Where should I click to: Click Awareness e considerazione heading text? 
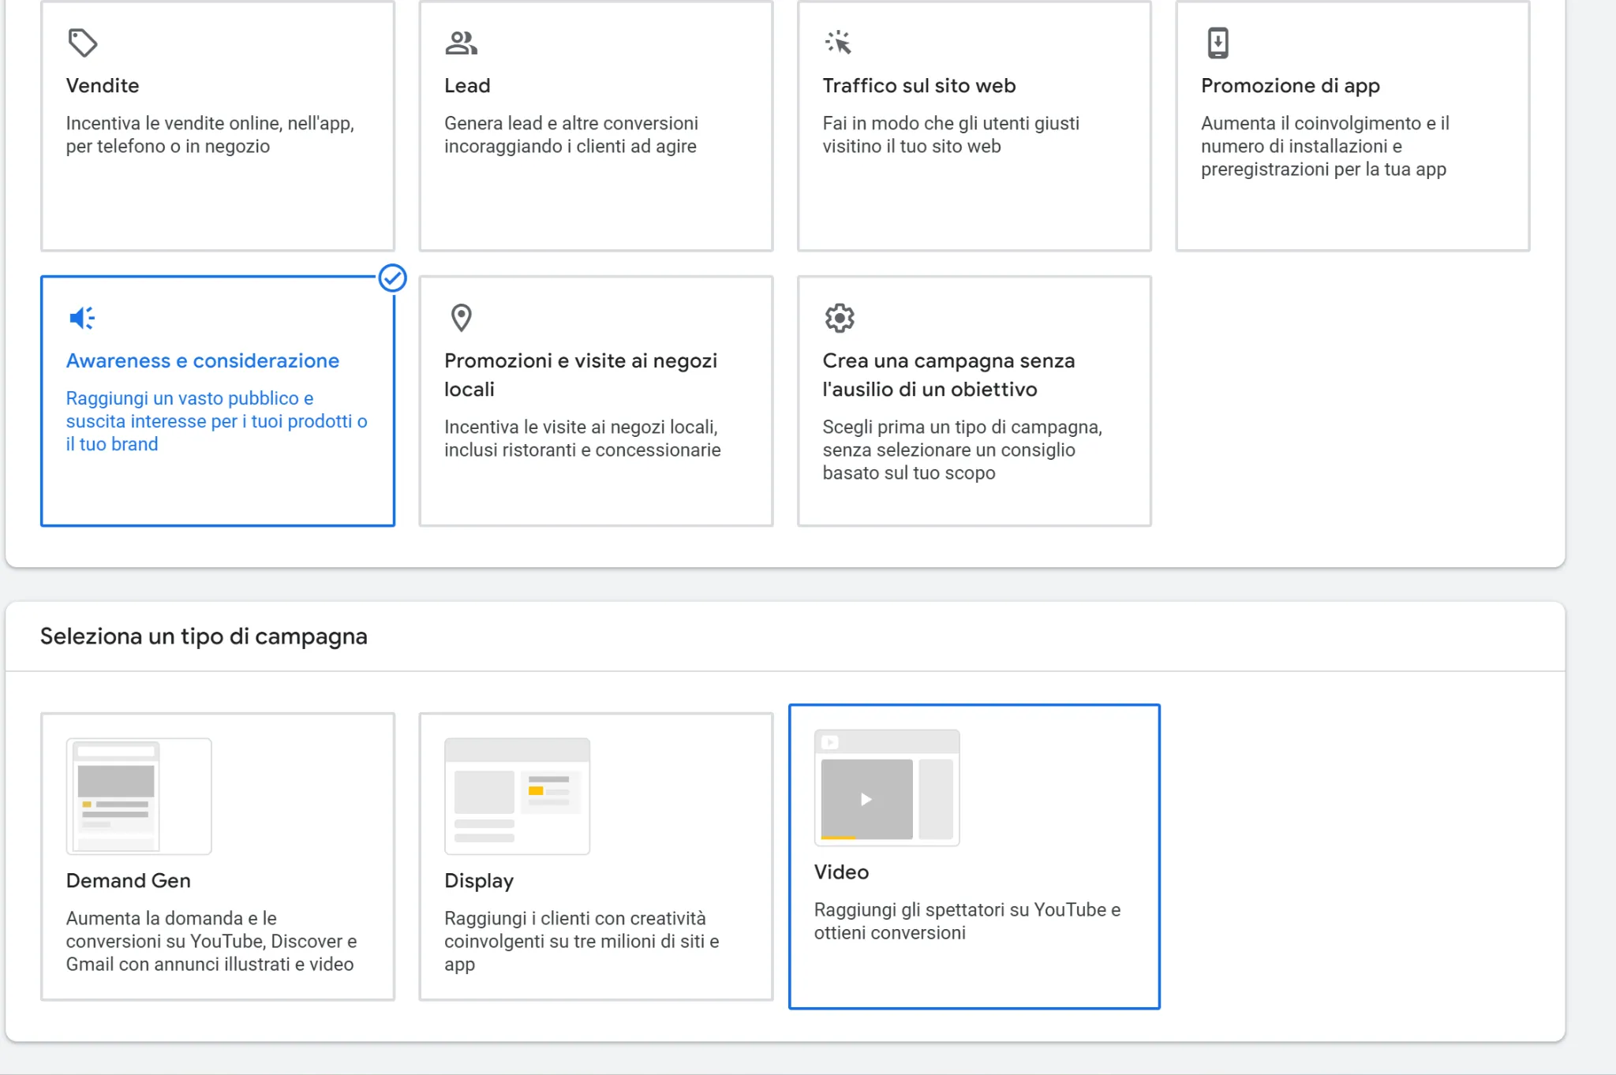coord(203,360)
